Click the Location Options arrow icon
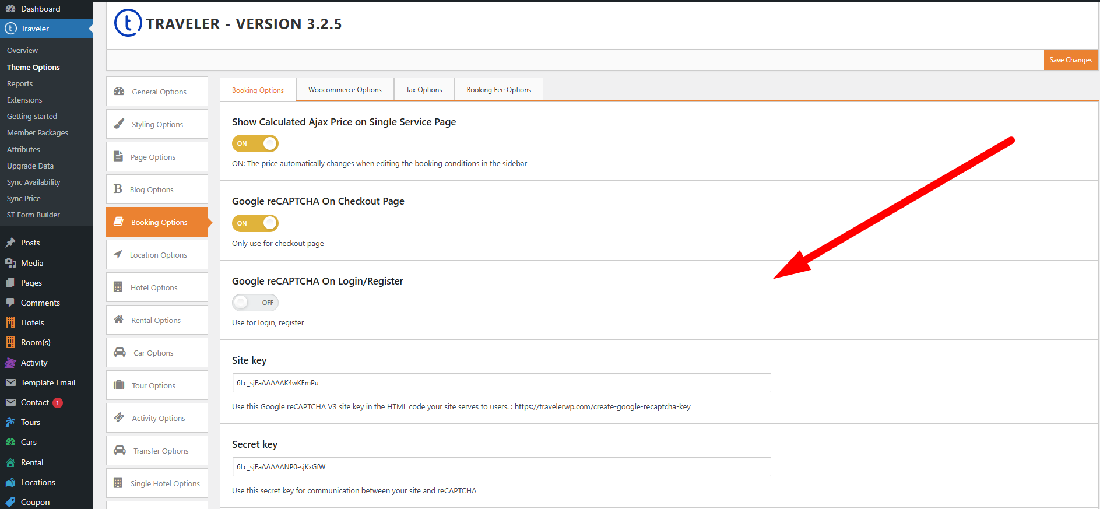This screenshot has height=509, width=1100. (118, 254)
